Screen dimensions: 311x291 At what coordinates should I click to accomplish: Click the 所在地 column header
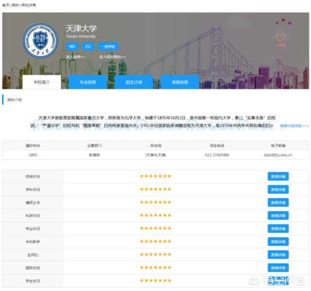156,146
